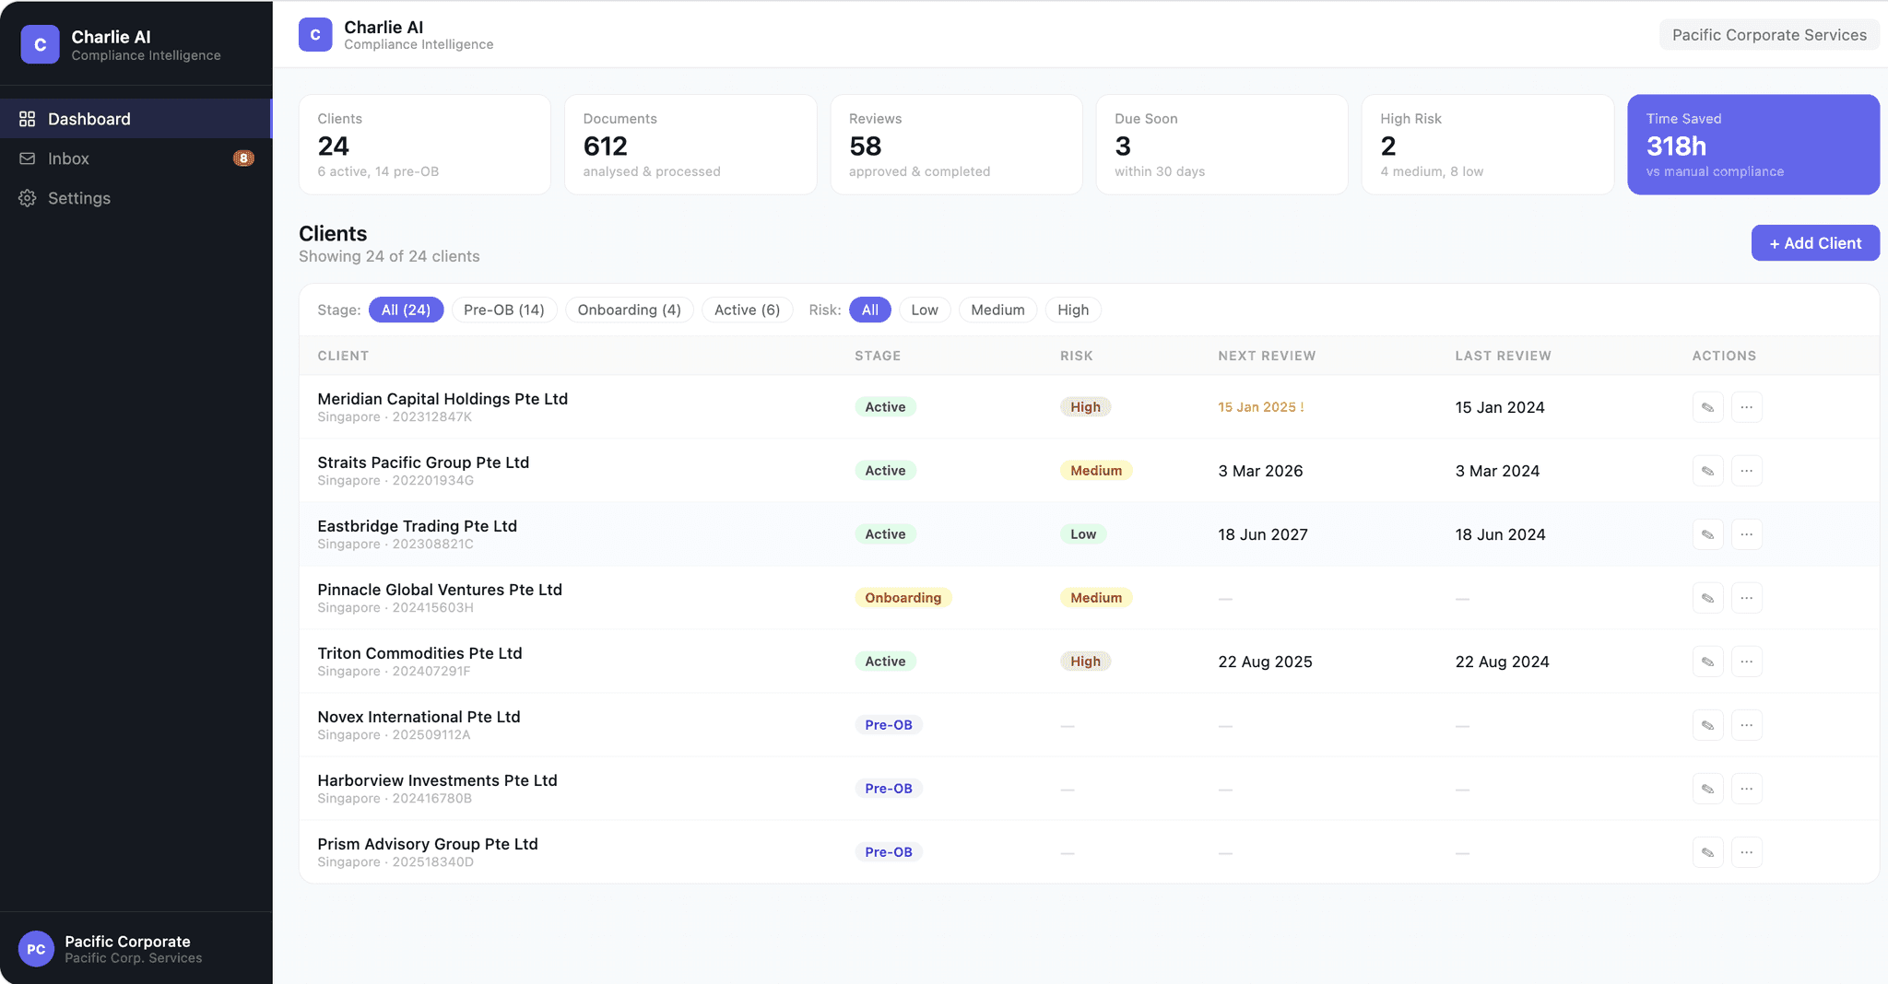This screenshot has height=984, width=1888.
Task: Edit Harborview Investments via pencil icon
Action: [1707, 789]
